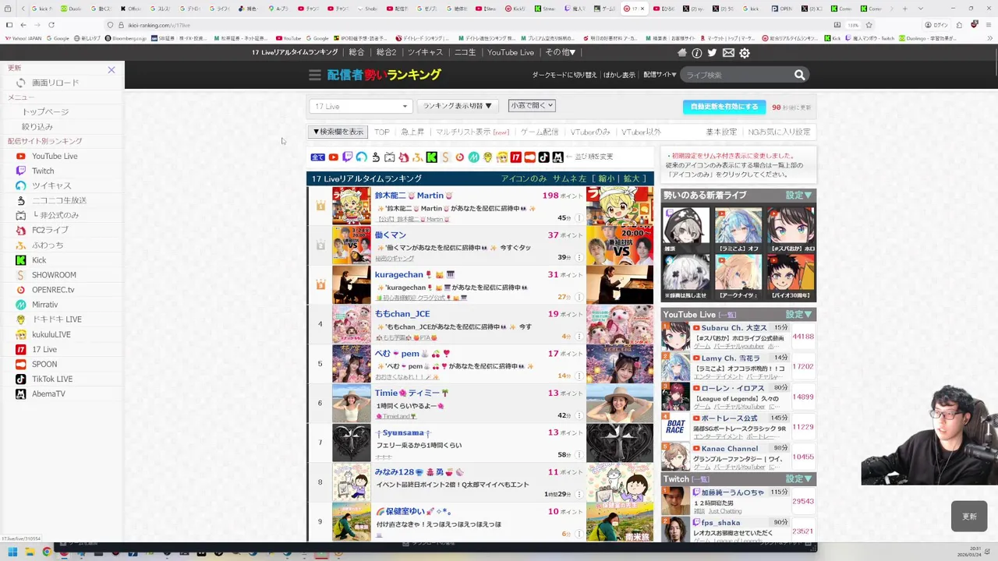Filter by OPENREC icon in site row
The width and height of the screenshot is (998, 561).
click(460, 157)
